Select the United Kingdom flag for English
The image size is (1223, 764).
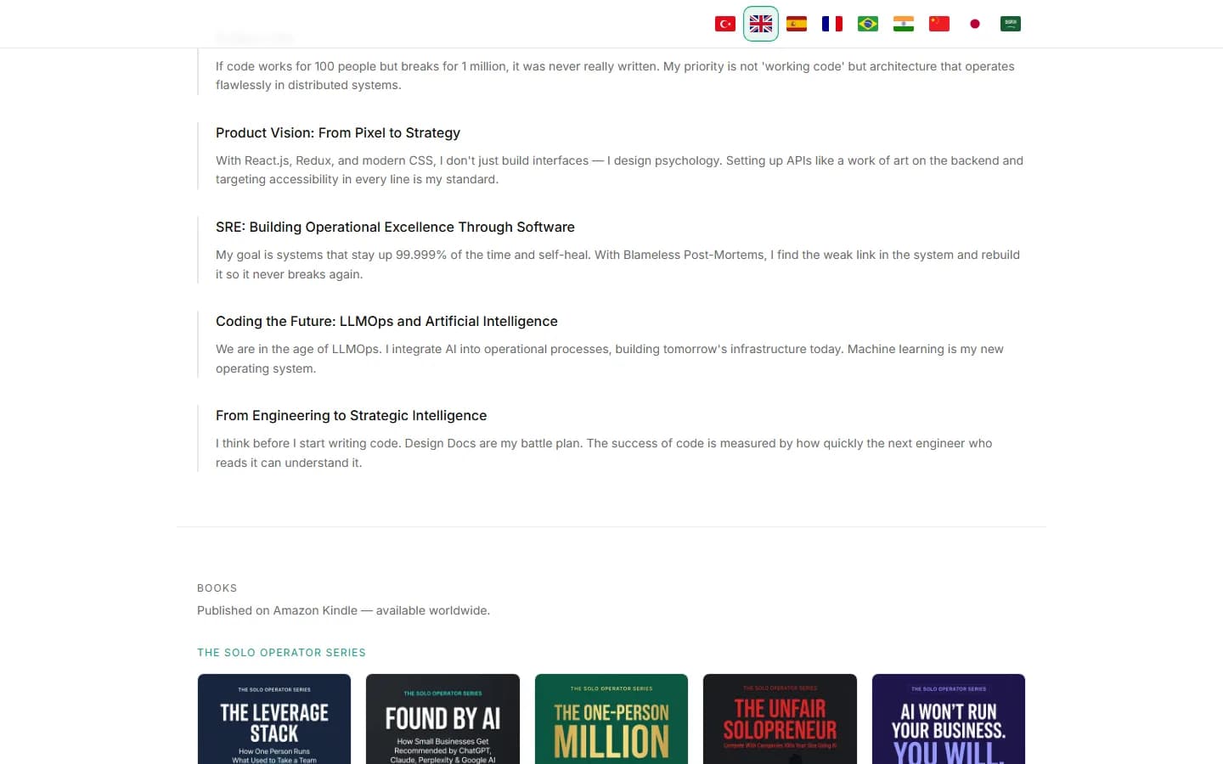coord(761,24)
